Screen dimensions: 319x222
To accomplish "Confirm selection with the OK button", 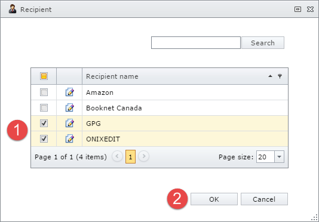I will pyautogui.click(x=214, y=199).
